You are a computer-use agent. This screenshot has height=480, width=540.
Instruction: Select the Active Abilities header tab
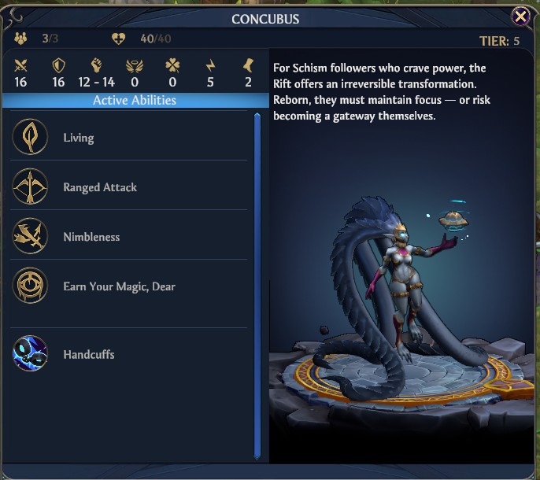click(135, 100)
